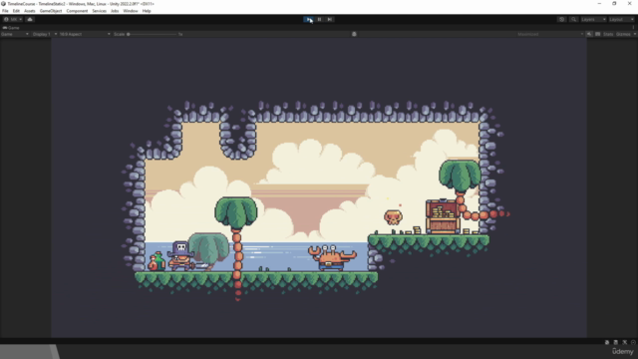Click the auto-generate lighting status bar icon
The image size is (638, 359).
(625, 342)
